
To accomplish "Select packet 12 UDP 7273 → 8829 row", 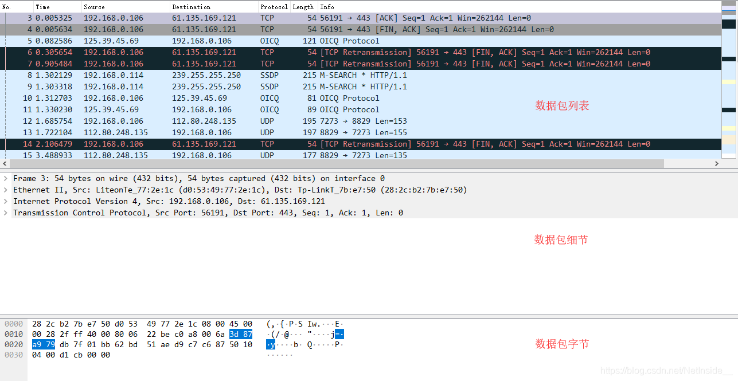I will pyautogui.click(x=361, y=121).
